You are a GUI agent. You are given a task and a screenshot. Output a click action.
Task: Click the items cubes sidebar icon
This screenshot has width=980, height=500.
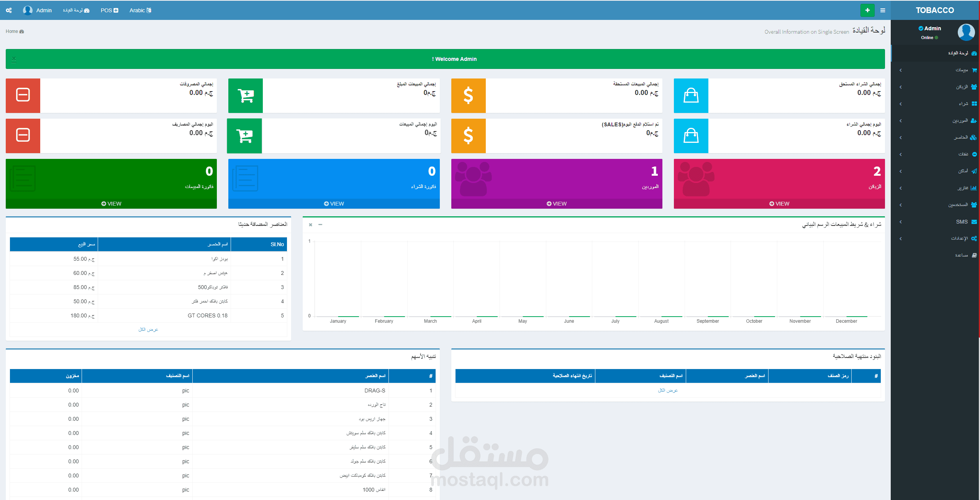click(973, 137)
